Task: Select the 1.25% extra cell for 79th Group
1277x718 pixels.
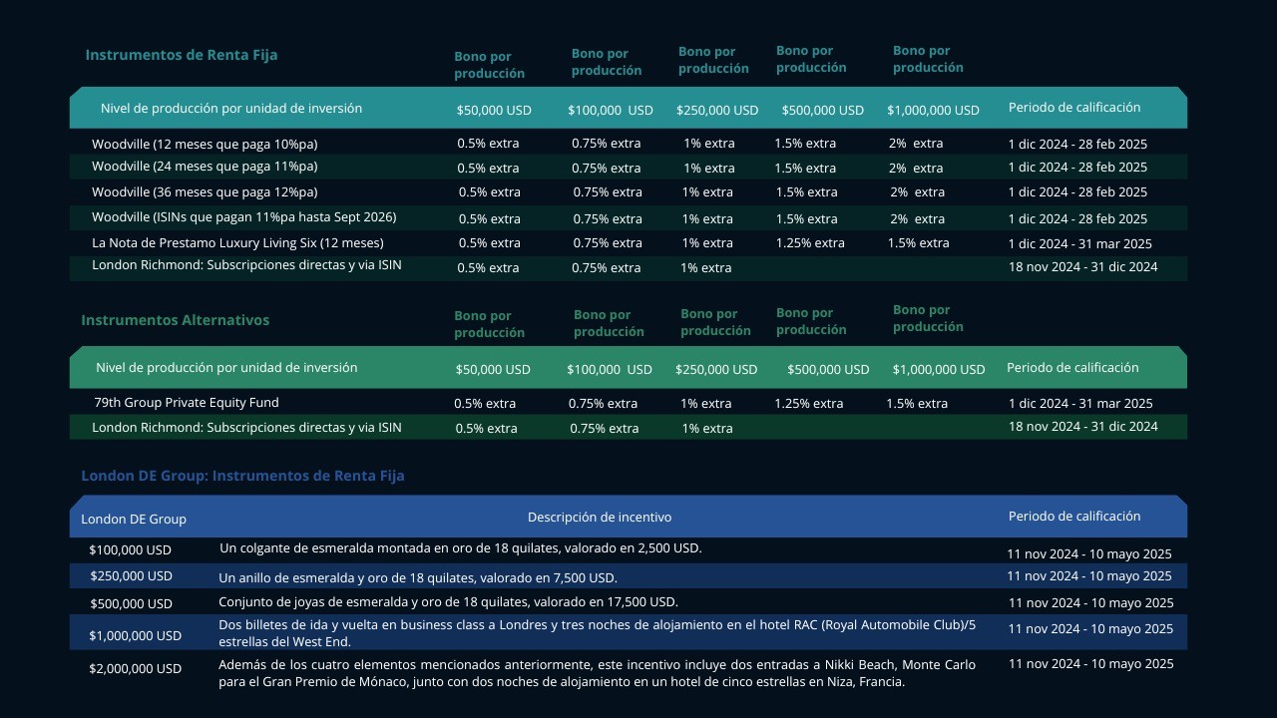Action: tap(808, 404)
